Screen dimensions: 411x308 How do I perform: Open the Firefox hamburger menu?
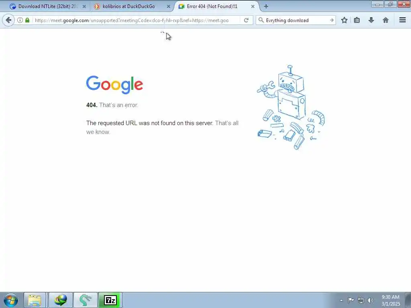(403, 20)
